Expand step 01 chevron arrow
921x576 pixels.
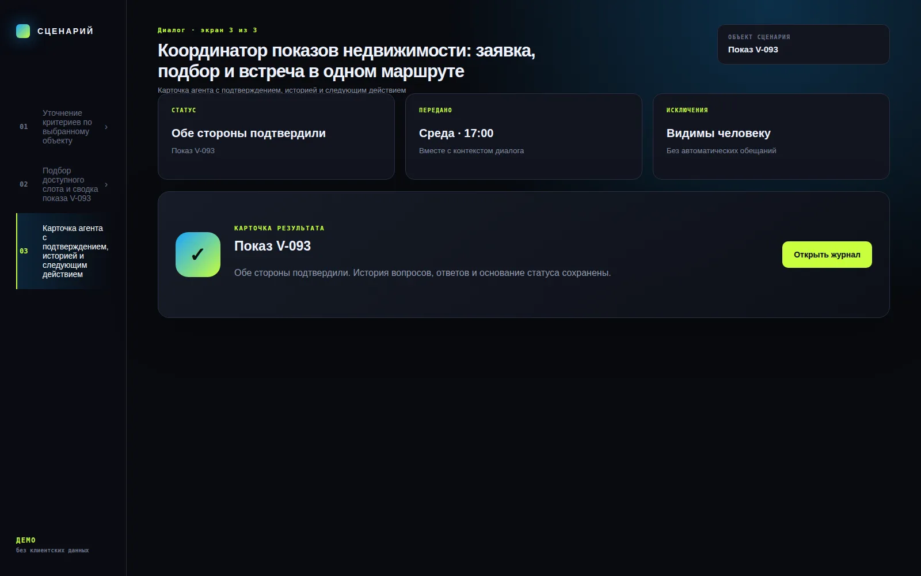(106, 127)
